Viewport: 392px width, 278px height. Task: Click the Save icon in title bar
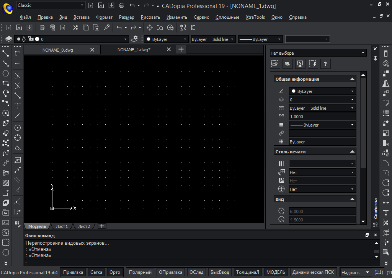point(111,5)
